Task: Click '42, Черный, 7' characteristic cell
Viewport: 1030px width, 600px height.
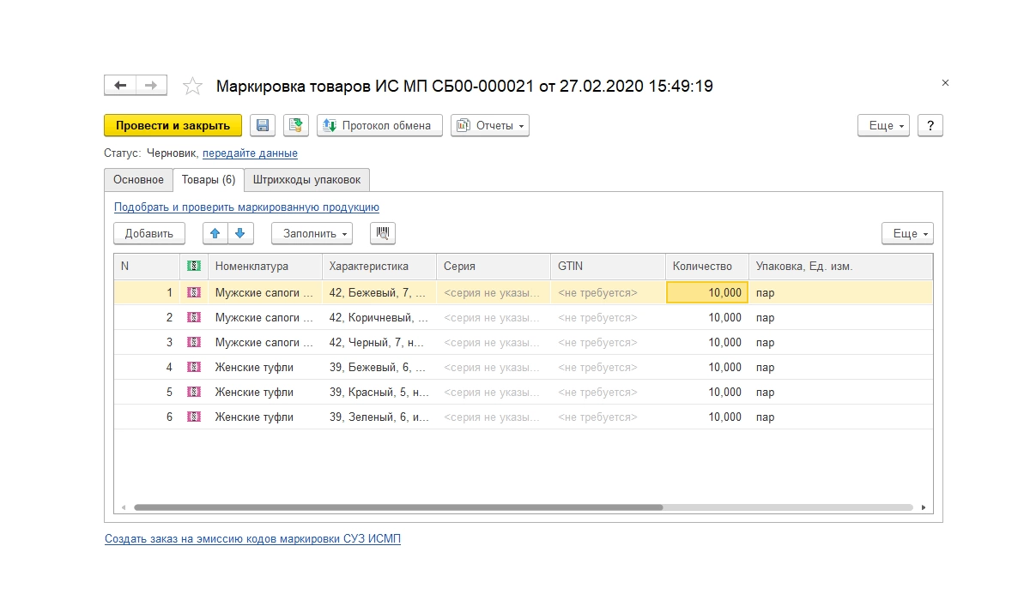Action: point(379,342)
